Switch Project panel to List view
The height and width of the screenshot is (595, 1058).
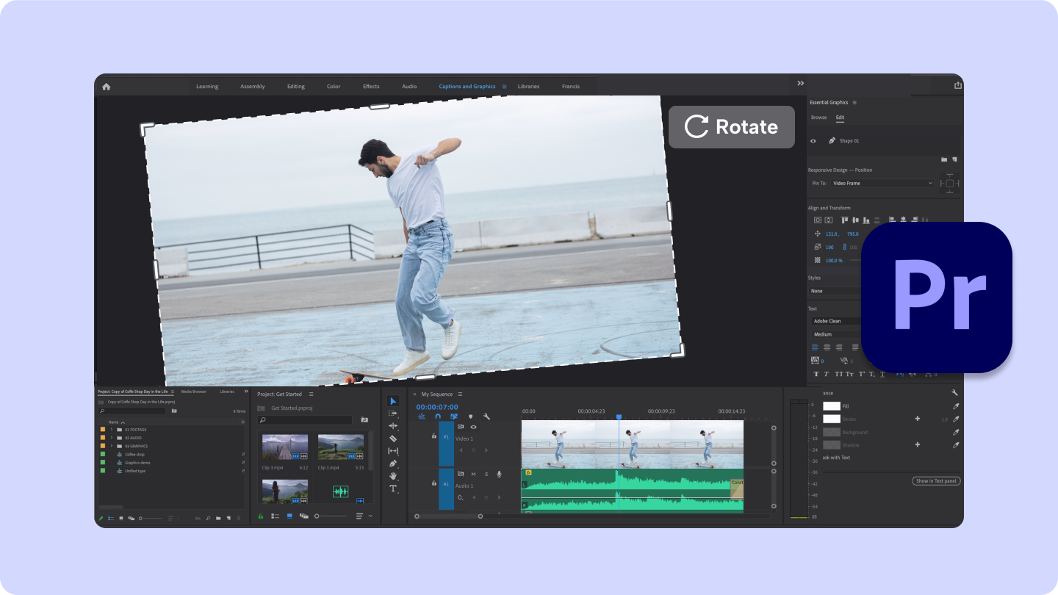click(275, 516)
